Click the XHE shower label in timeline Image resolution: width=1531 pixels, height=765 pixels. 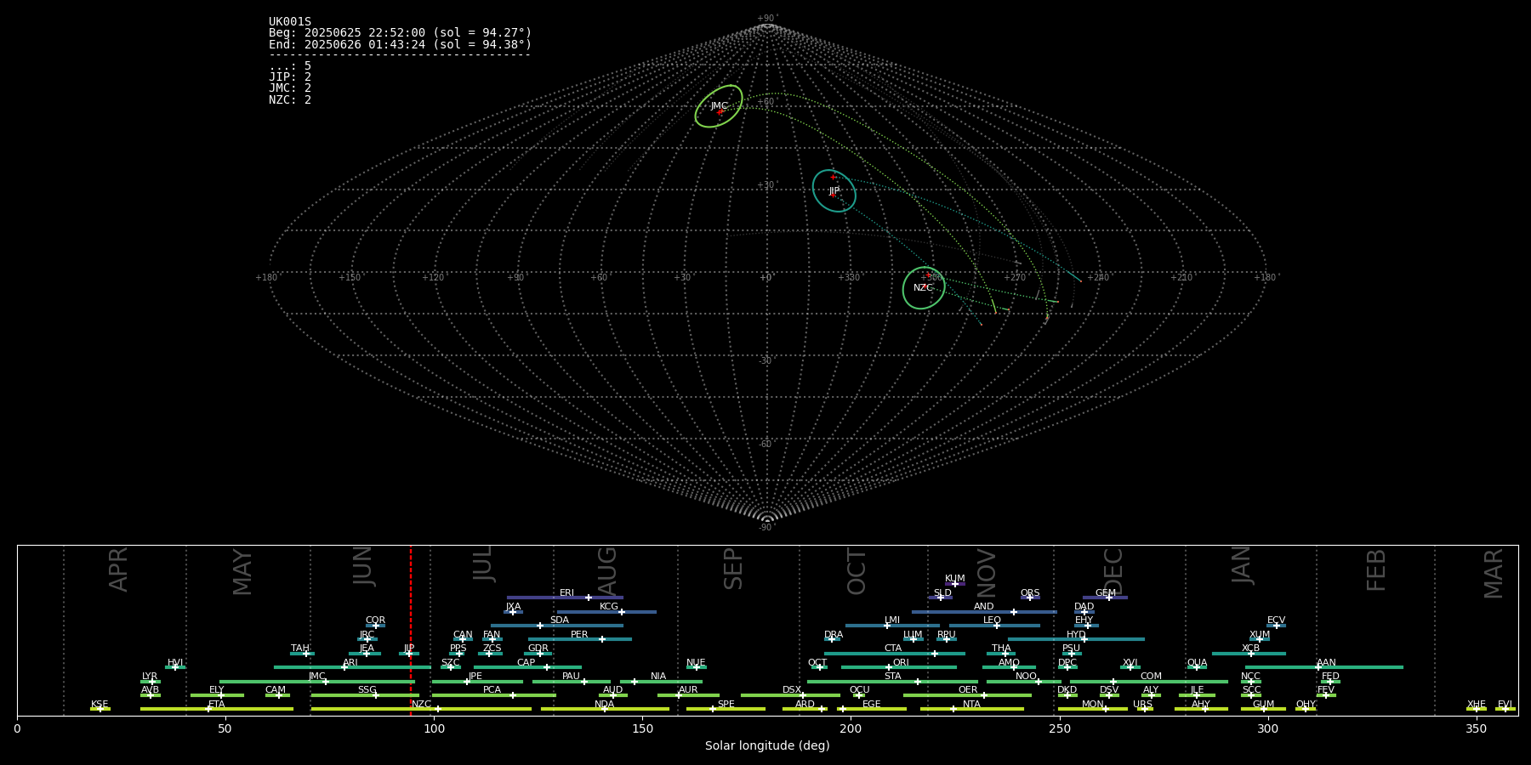1477,704
